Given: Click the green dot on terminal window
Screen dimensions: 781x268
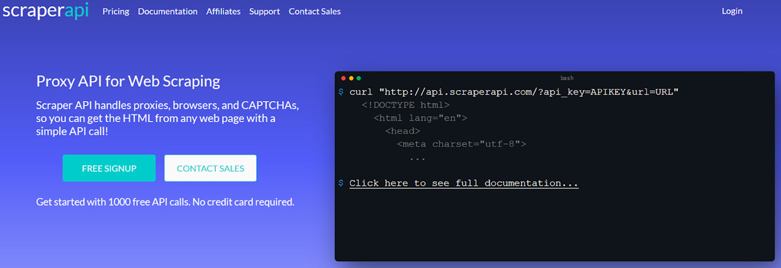Looking at the screenshot, I should tap(359, 78).
